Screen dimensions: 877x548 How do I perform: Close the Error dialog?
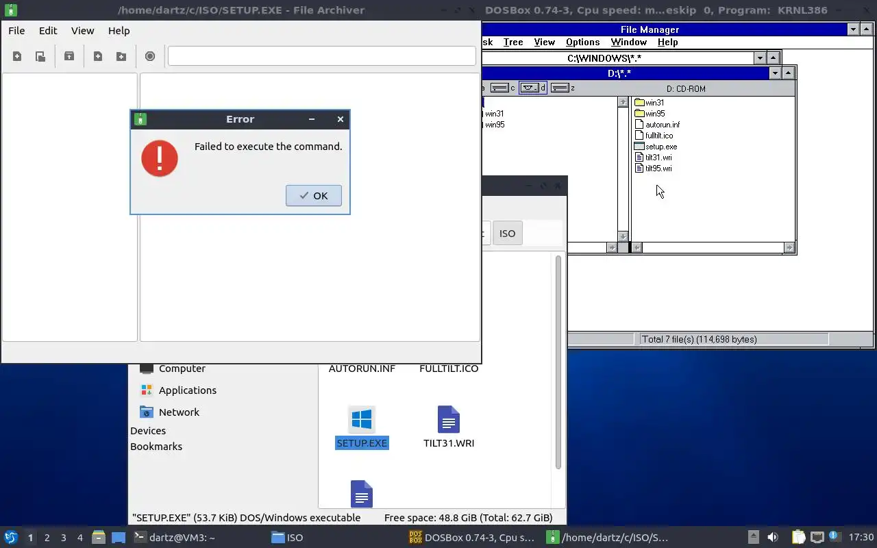pyautogui.click(x=341, y=119)
